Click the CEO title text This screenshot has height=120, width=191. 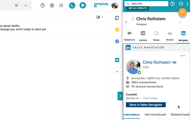(146, 67)
